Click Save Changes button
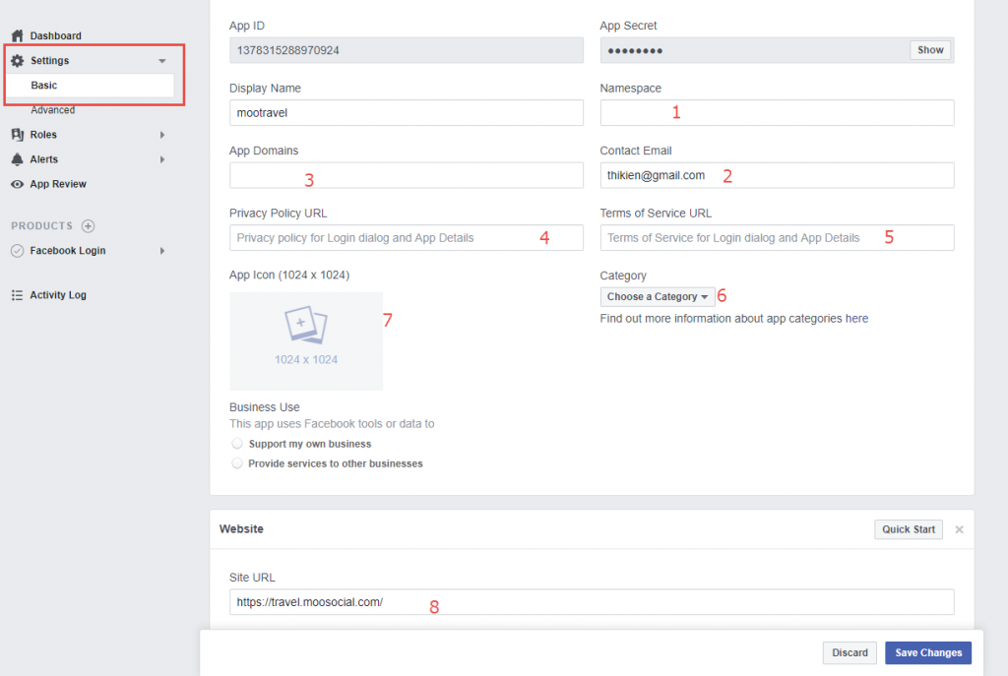This screenshot has width=1008, height=676. pyautogui.click(x=927, y=652)
